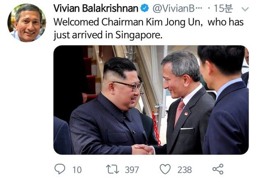Retweet using the retweet arrows icon

pos(113,169)
